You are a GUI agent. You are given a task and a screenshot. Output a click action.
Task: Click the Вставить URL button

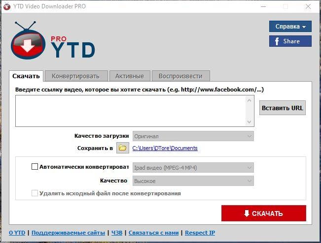(x=283, y=108)
